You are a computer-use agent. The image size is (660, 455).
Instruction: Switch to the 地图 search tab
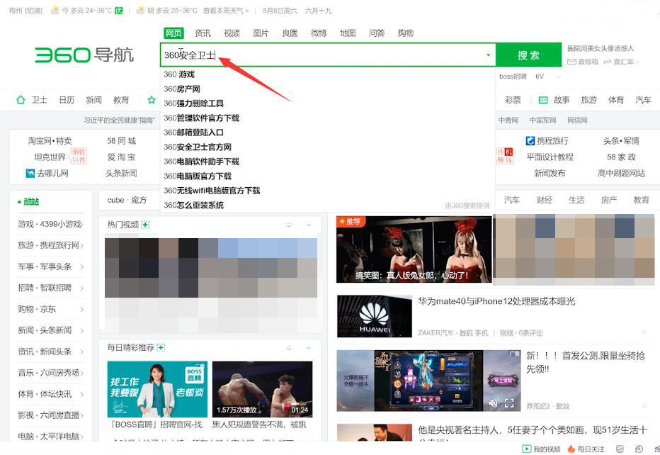point(348,33)
